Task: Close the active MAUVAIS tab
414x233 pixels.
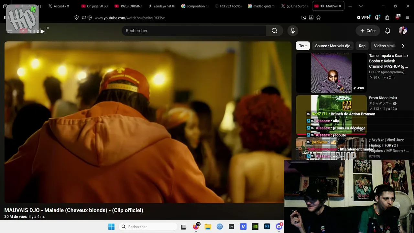Action: coord(340,6)
